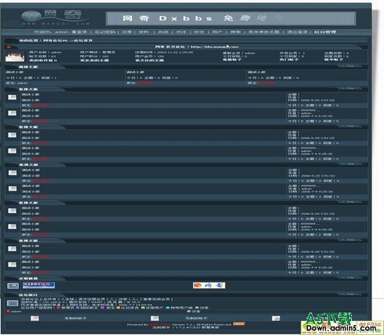This screenshot has height=335, width=384.
Task: Open 热门帖子 in the user panel
Action: [x=289, y=59]
